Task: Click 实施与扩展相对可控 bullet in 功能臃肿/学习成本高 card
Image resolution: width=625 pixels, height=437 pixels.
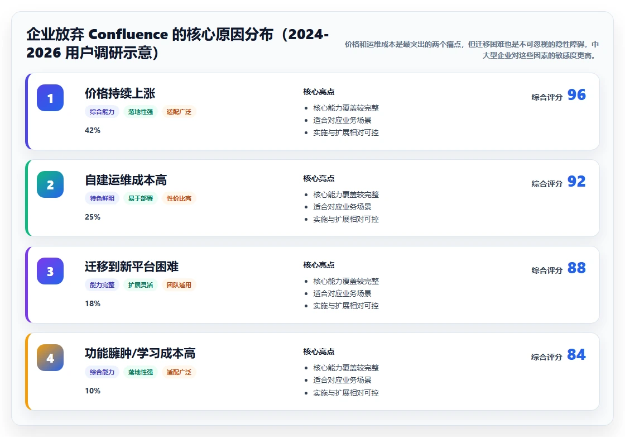Action: pyautogui.click(x=345, y=393)
